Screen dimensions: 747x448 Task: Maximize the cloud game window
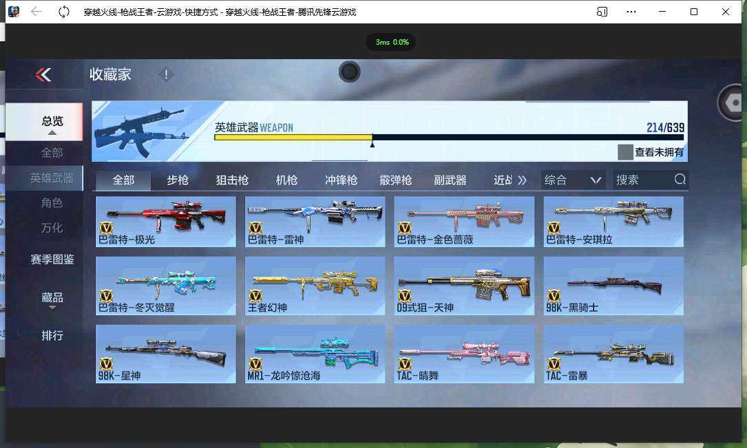coord(694,12)
